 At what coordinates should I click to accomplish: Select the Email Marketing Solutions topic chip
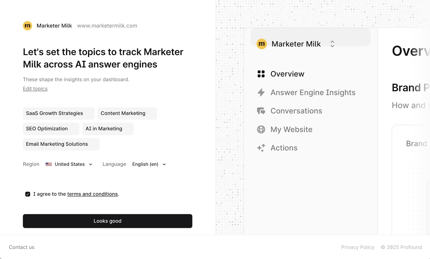pos(61,144)
